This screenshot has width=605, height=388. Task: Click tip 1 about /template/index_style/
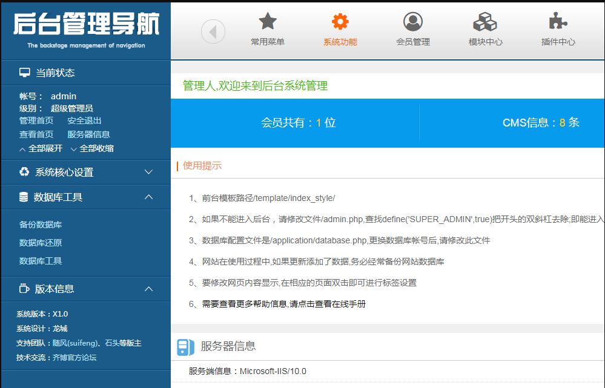coord(262,198)
